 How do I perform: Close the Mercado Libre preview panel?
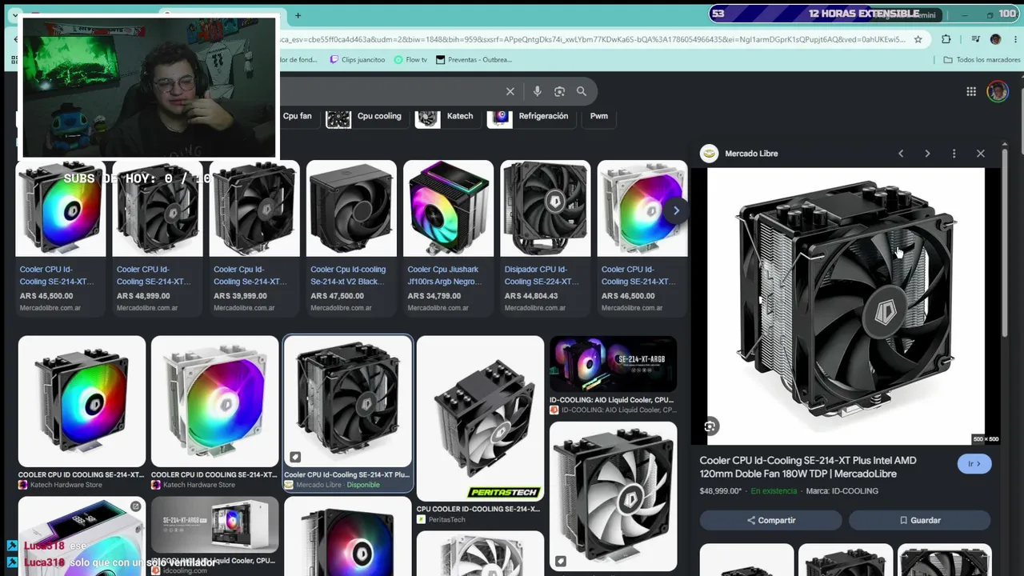coord(981,154)
